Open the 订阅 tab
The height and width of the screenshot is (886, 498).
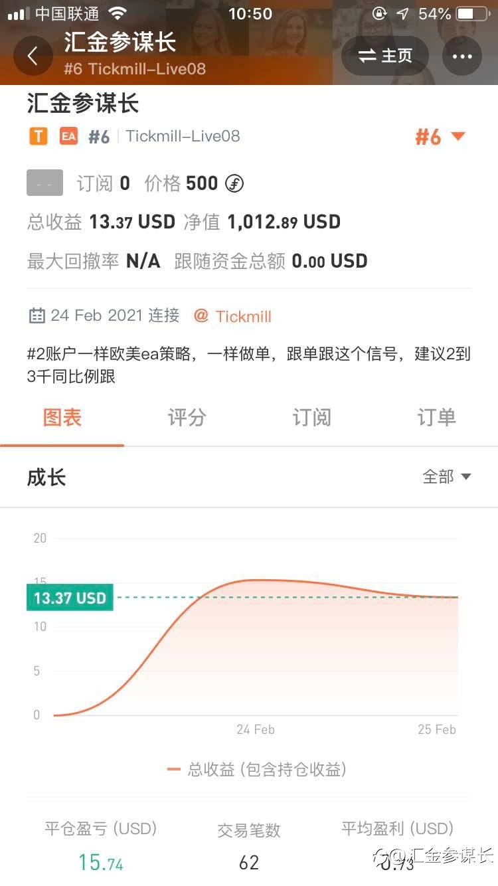(x=311, y=418)
